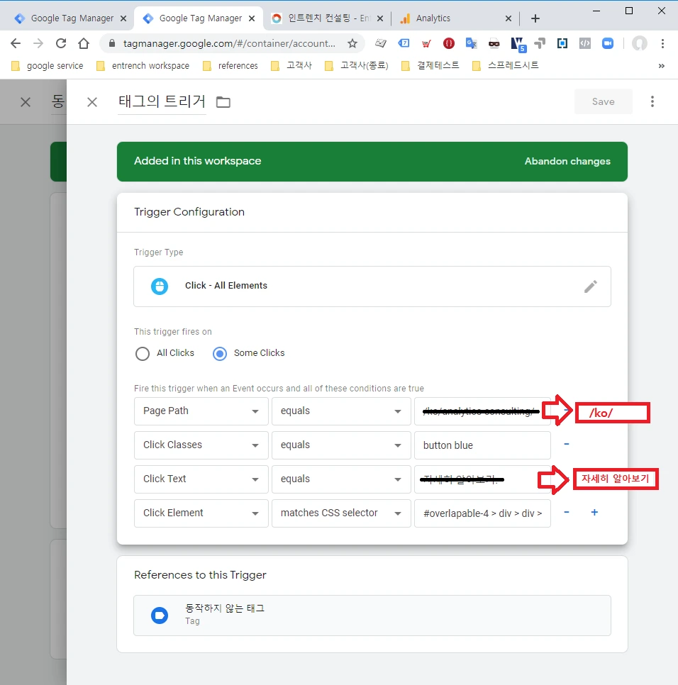Click the Click Text value input field
Image resolution: width=678 pixels, height=685 pixels.
pyautogui.click(x=482, y=479)
